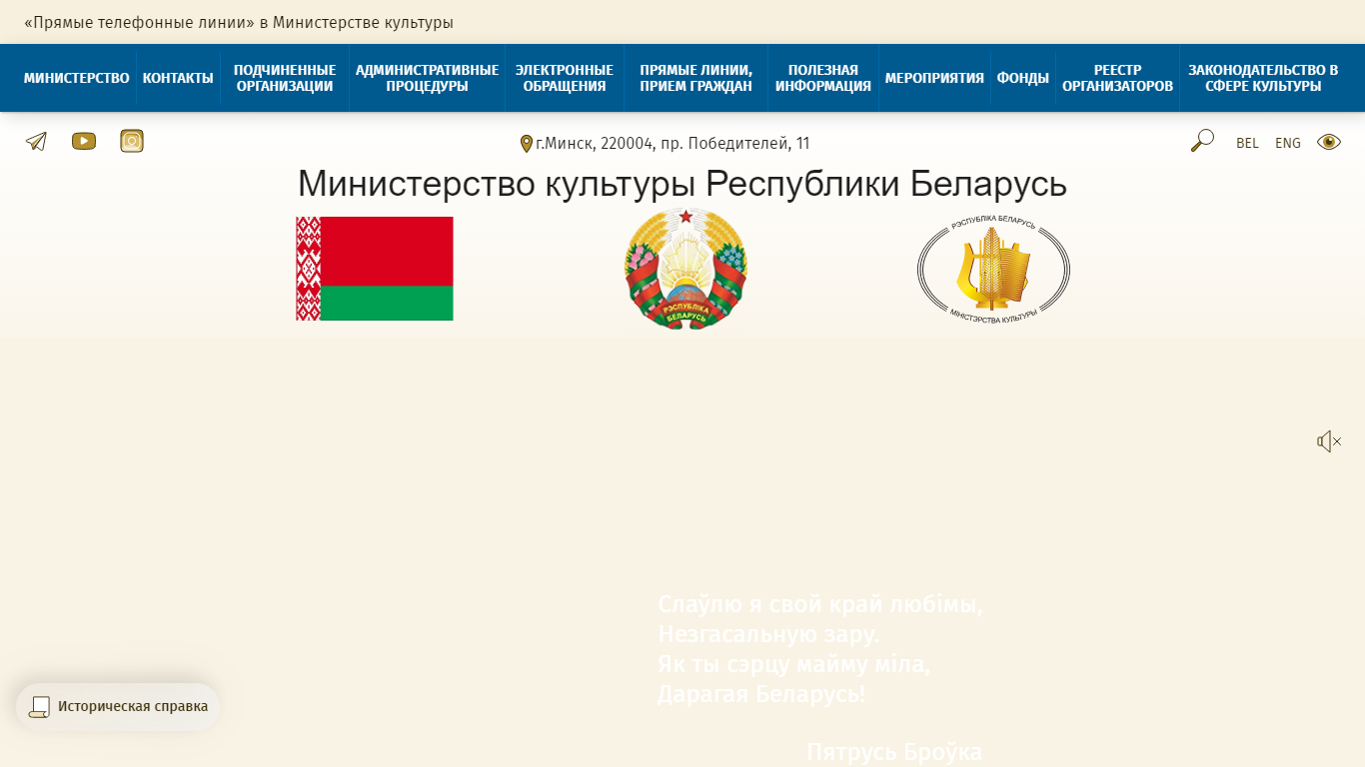Open the Telegram channel icon
The image size is (1365, 767).
coord(36,142)
